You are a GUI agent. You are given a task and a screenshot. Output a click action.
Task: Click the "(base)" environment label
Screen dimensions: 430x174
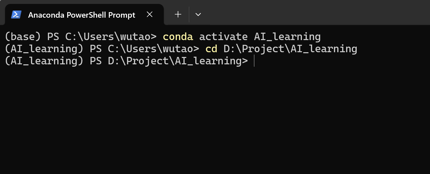[x=23, y=37]
